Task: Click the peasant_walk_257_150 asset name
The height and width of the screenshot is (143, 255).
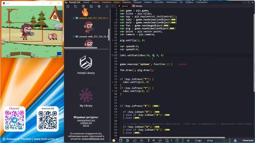Action: click(93, 37)
